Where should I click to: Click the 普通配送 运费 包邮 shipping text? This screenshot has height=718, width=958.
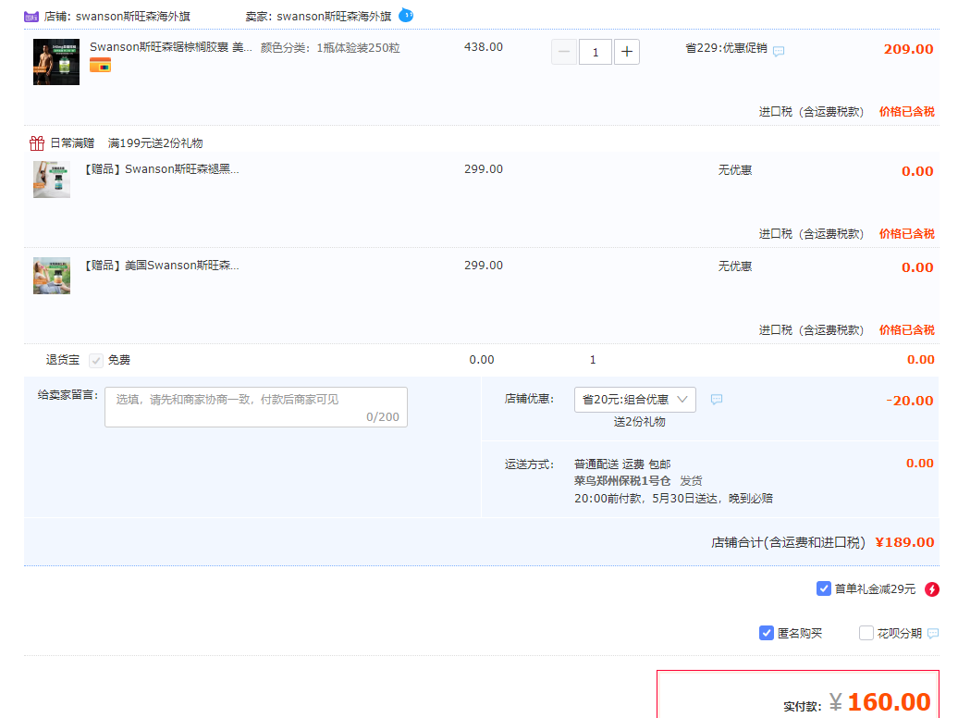[622, 464]
